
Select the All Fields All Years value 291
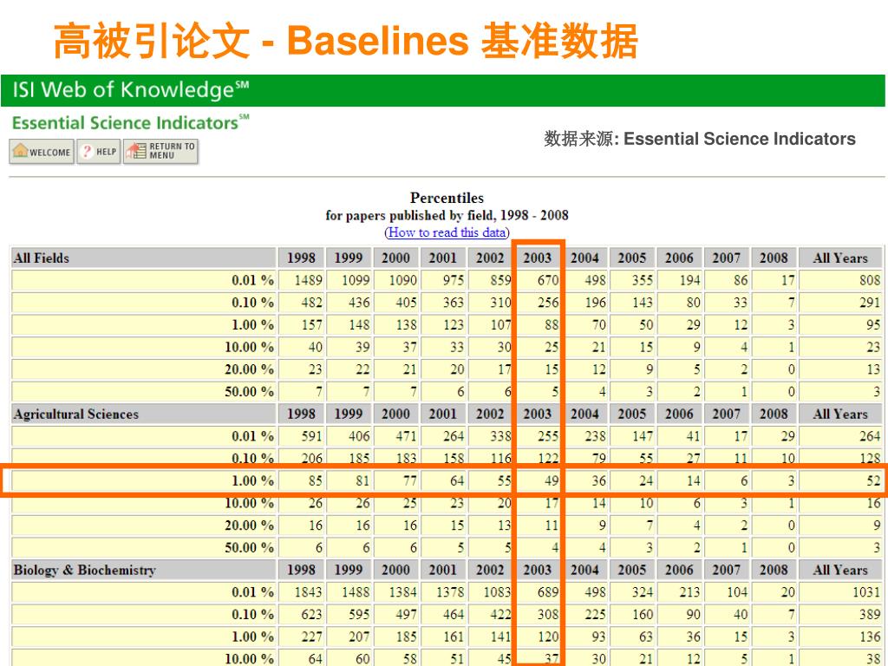pos(869,303)
